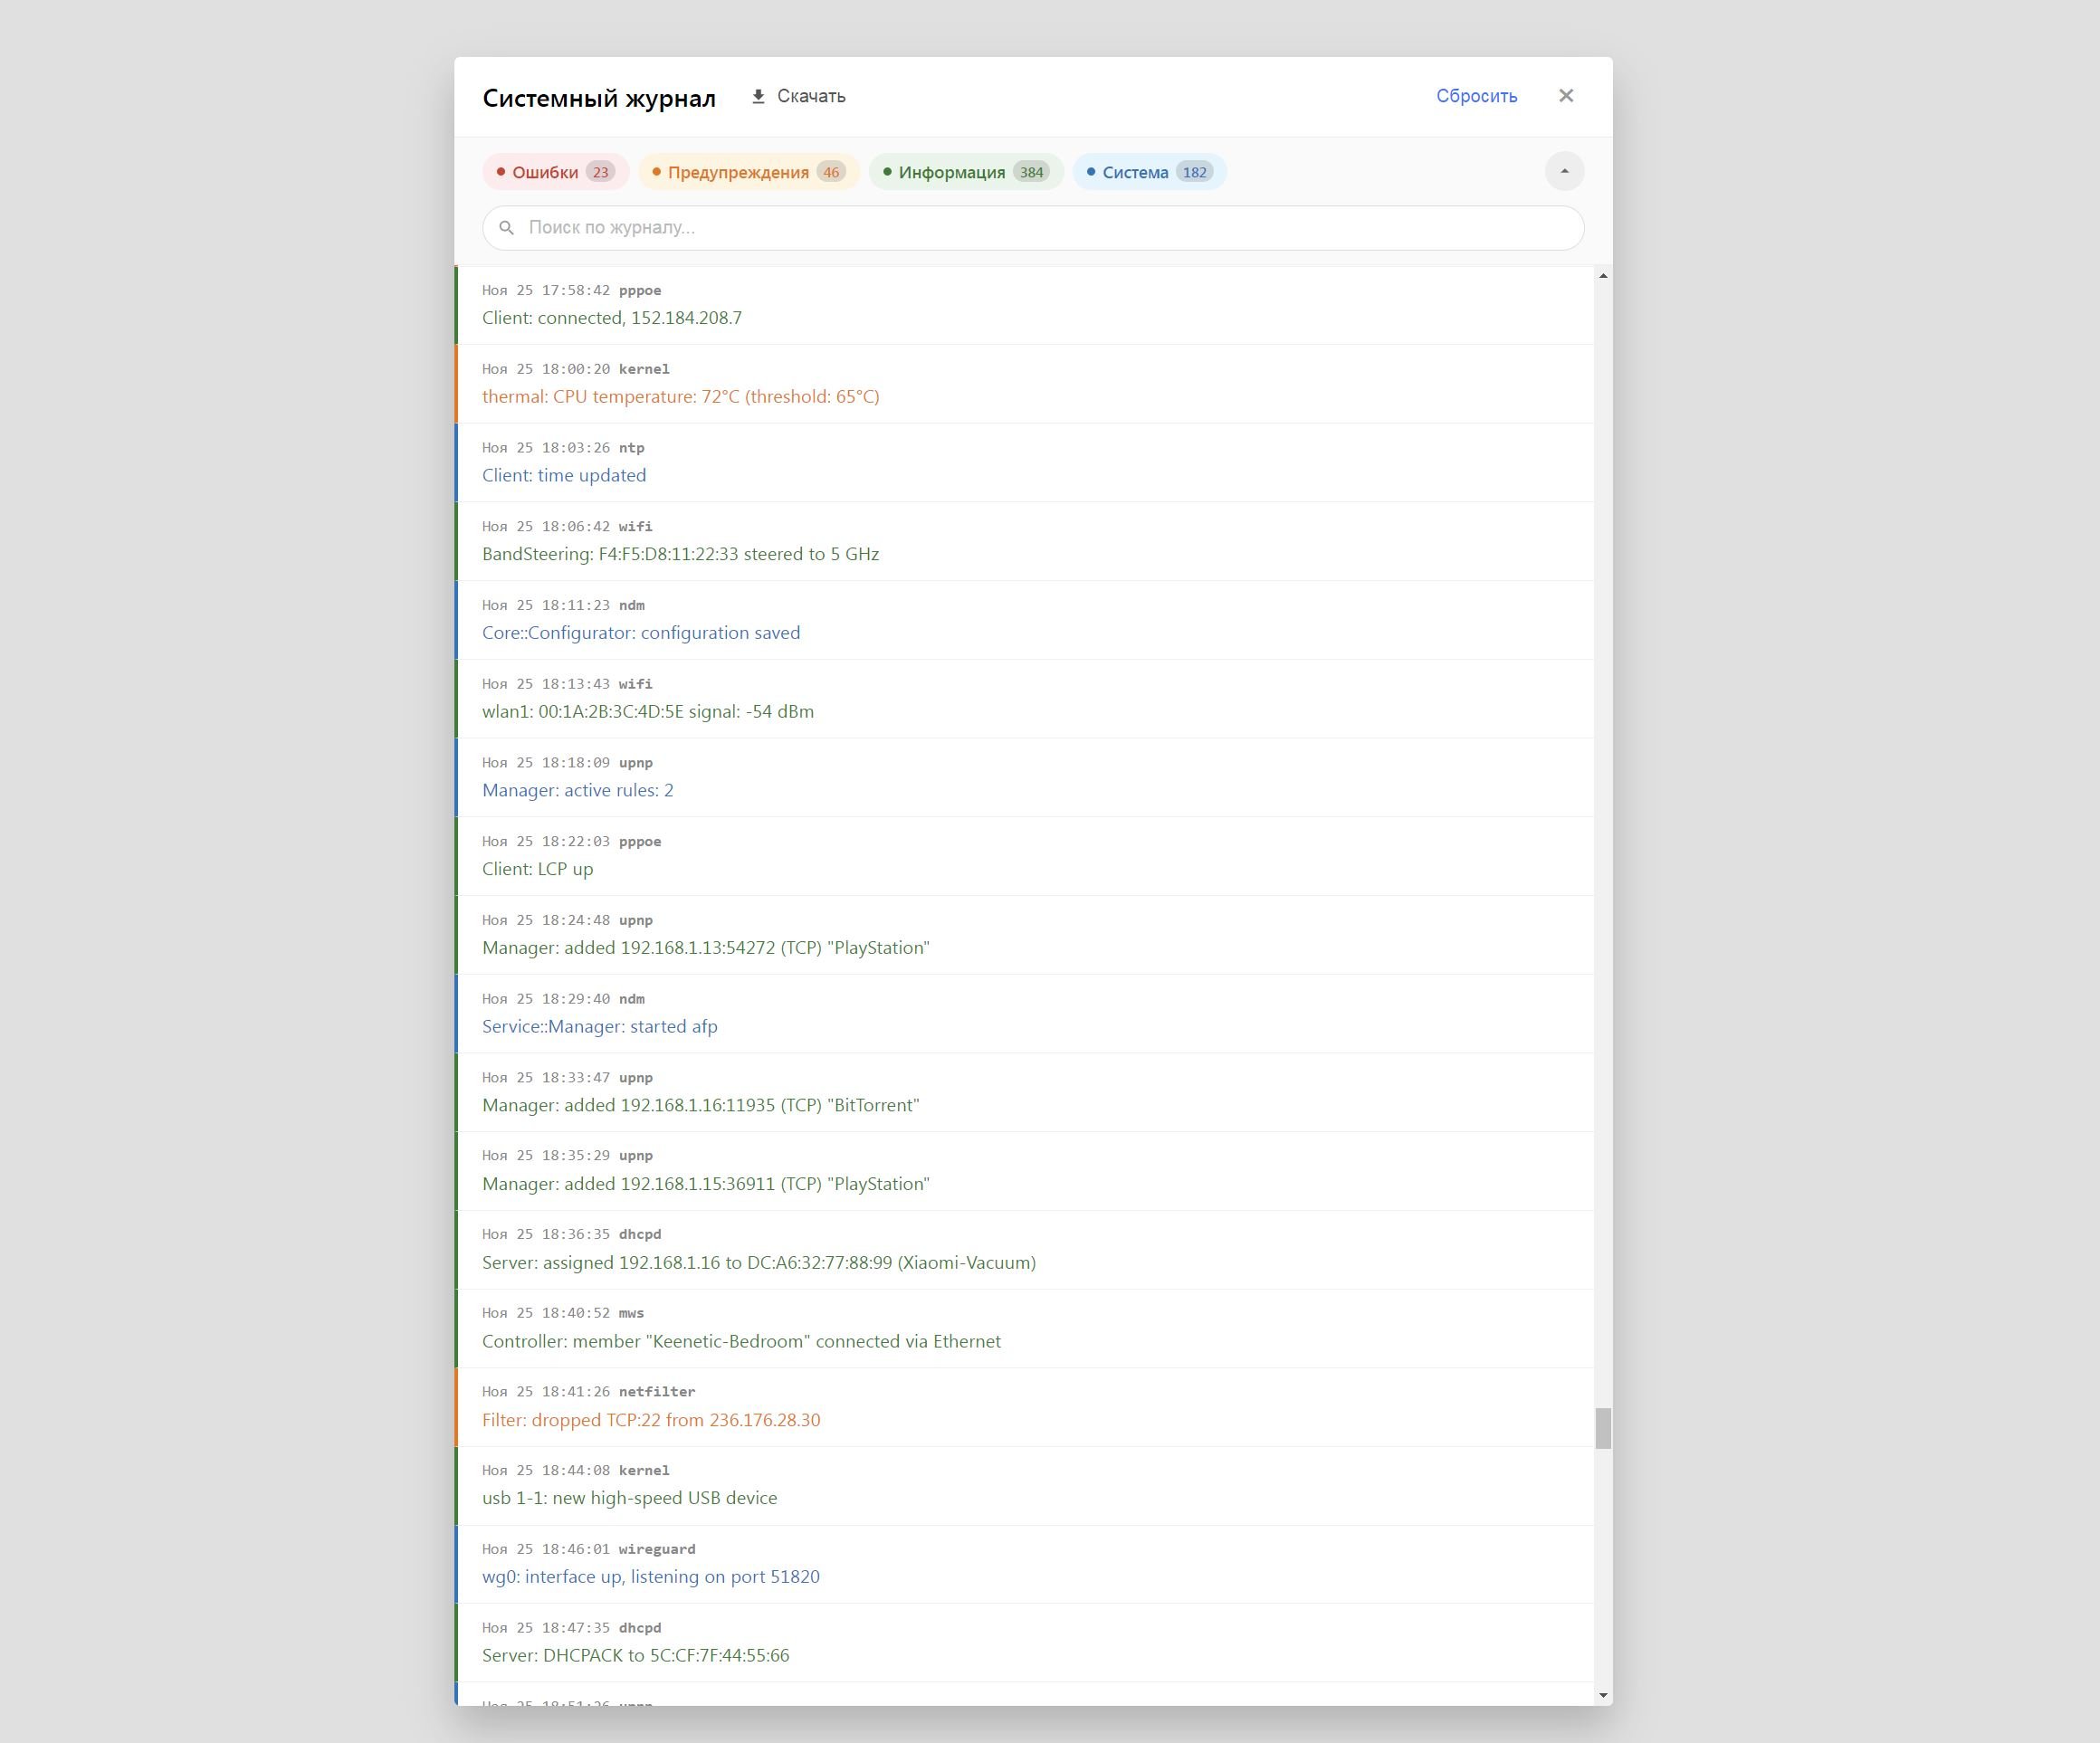Toggle the Ошибки filter chip
The height and width of the screenshot is (1743, 2100).
555,172
